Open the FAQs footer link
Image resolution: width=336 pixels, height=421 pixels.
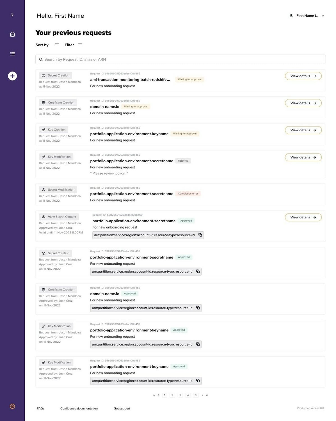40,408
